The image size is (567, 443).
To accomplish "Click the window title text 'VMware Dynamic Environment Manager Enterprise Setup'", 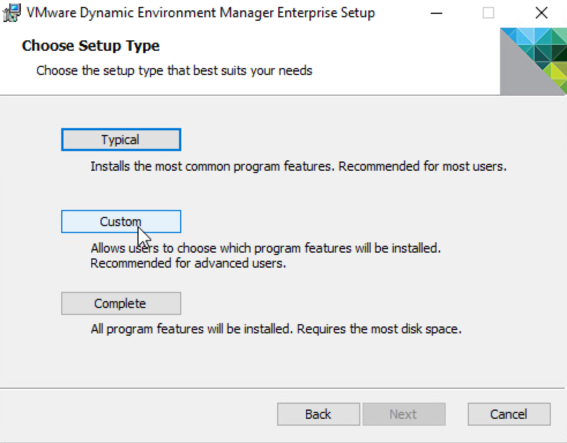I will (x=200, y=13).
